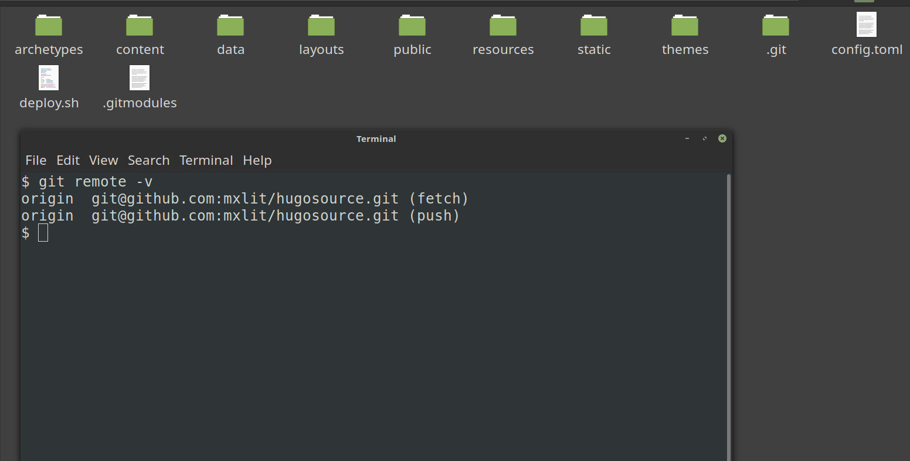Open the .gitmodules file
Screen dimensions: 910x461
coord(140,78)
